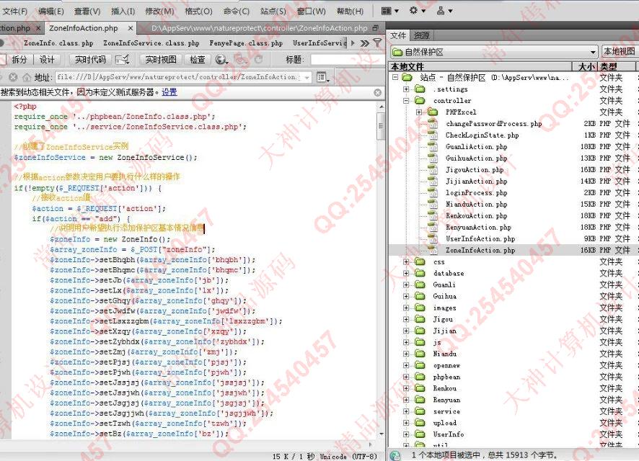Click the images folder icon
Viewport: 639px width, 461px height.
click(420, 308)
